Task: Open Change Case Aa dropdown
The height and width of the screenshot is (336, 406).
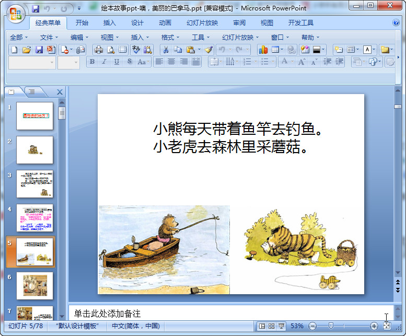Action: 144,62
